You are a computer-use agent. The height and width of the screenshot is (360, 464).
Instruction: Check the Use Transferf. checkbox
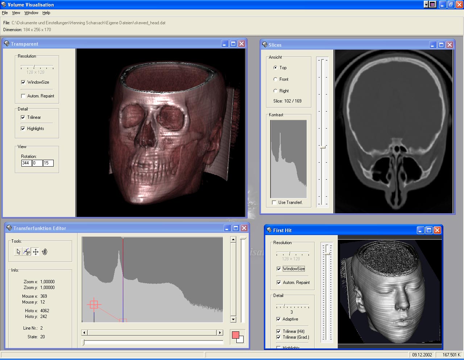point(274,202)
